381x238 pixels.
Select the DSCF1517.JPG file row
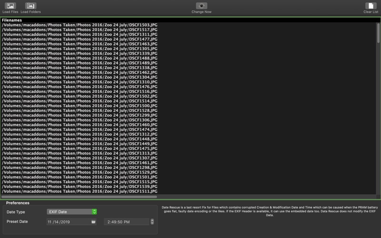pyautogui.click(x=189, y=30)
